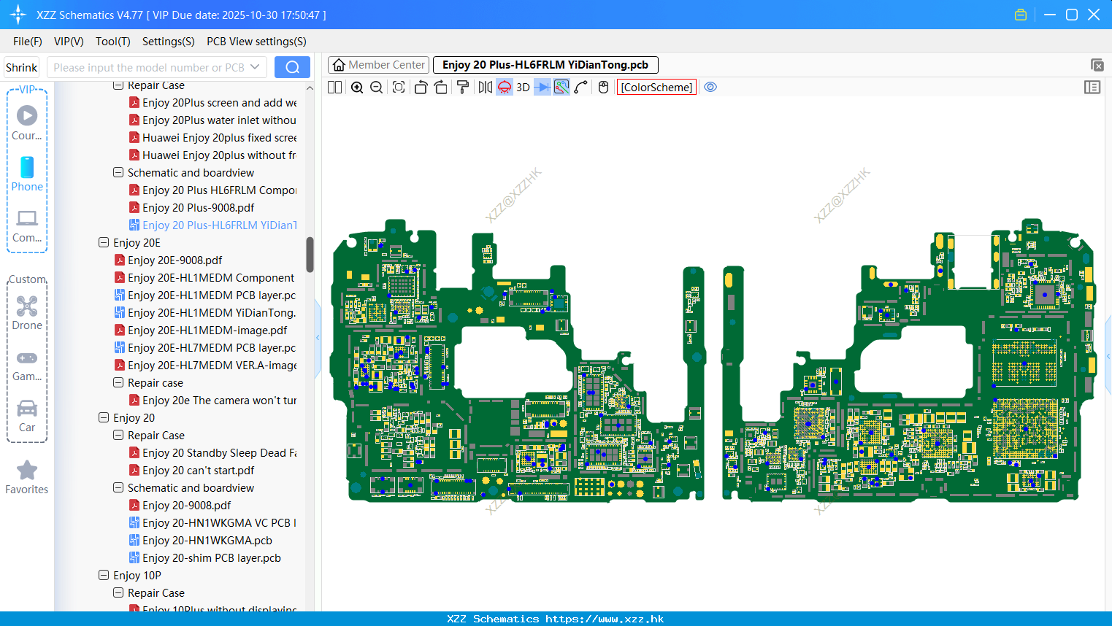
Task: Collapse Enjoy 20's Repair Case folder
Action: pyautogui.click(x=118, y=436)
